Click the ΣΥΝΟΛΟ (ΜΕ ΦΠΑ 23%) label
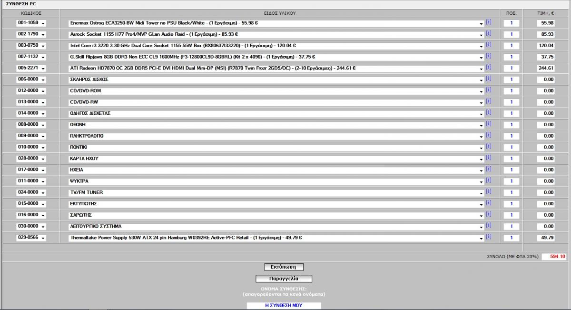571x310 pixels. click(512, 256)
